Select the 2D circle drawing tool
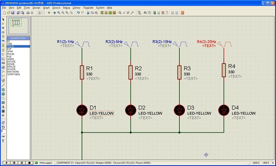 tap(3, 94)
